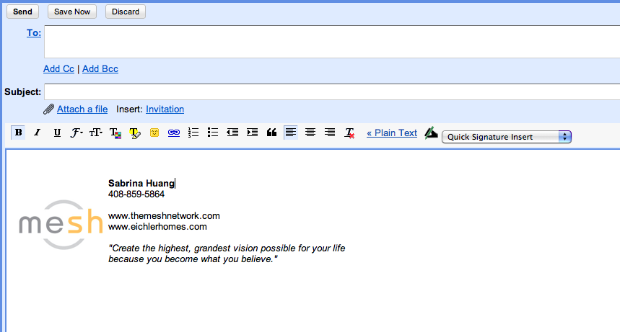This screenshot has height=332, width=620.
Task: Click the indent more icon
Action: coord(252,133)
